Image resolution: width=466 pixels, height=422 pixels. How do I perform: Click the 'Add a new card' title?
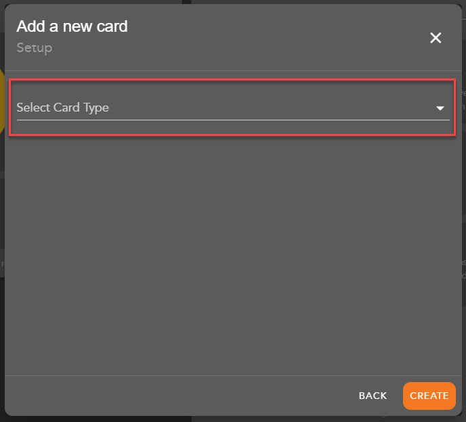point(72,26)
